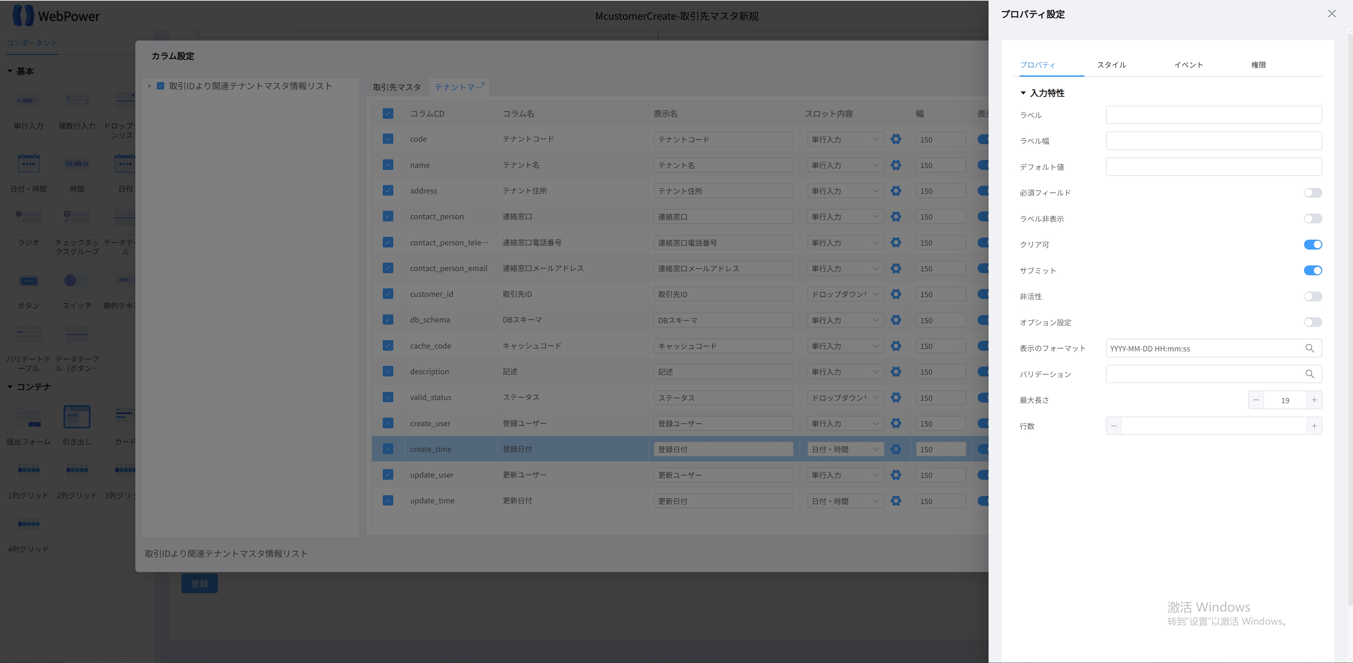This screenshot has height=663, width=1353.
Task: Decrease 最大長さ value with minus
Action: [1256, 400]
